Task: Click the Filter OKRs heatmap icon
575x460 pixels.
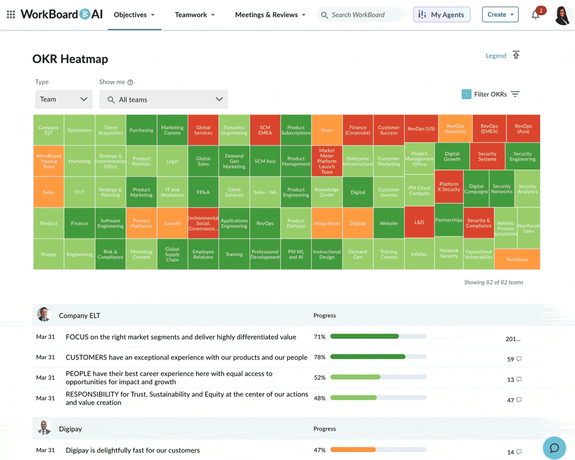Action: coord(467,94)
